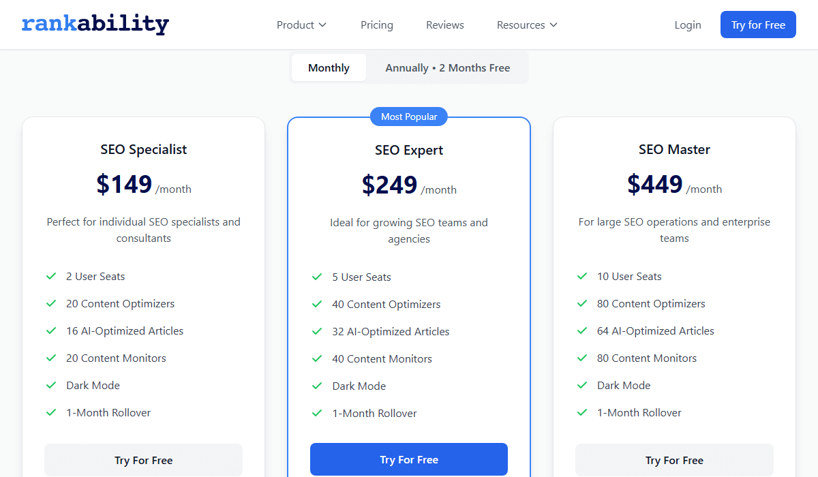This screenshot has width=818, height=477.
Task: Click Try For Free under SEO Specialist
Action: click(143, 460)
